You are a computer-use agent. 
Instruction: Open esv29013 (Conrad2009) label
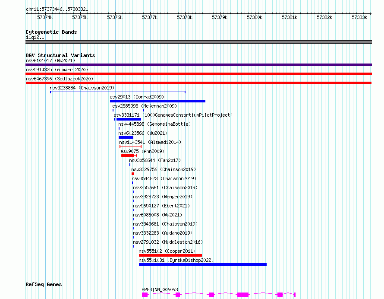[x=137, y=97]
